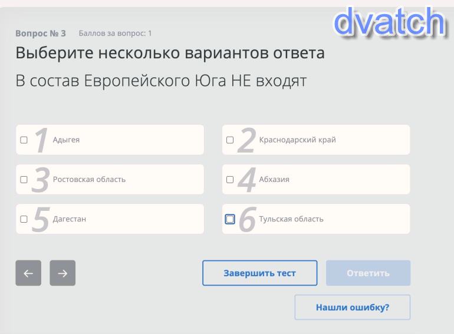Click the Краснодарский край answer text
Screen dimensions: 454x334
[297, 140]
